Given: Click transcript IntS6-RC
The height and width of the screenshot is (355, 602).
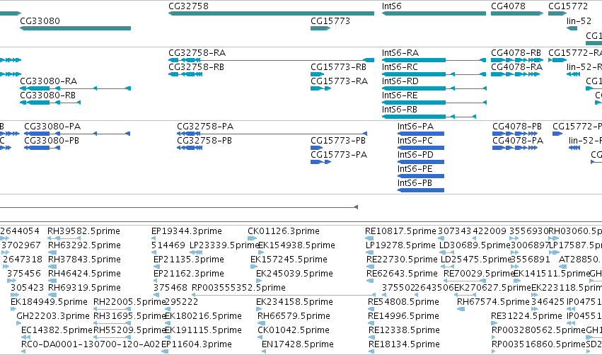Looking at the screenshot, I should click(400, 67).
